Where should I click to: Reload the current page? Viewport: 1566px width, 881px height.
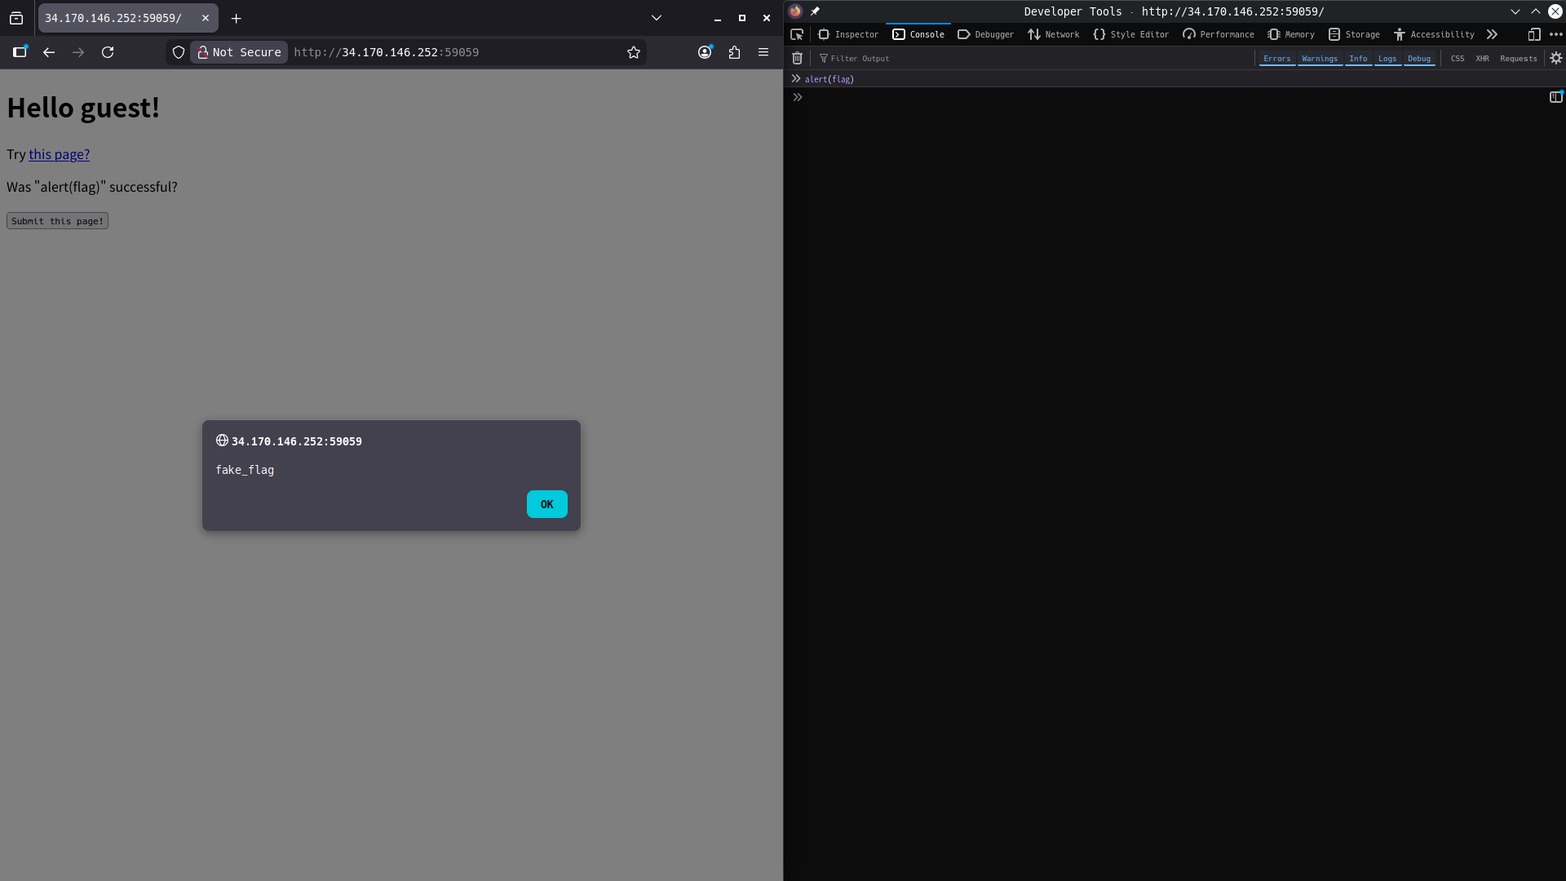(x=108, y=52)
